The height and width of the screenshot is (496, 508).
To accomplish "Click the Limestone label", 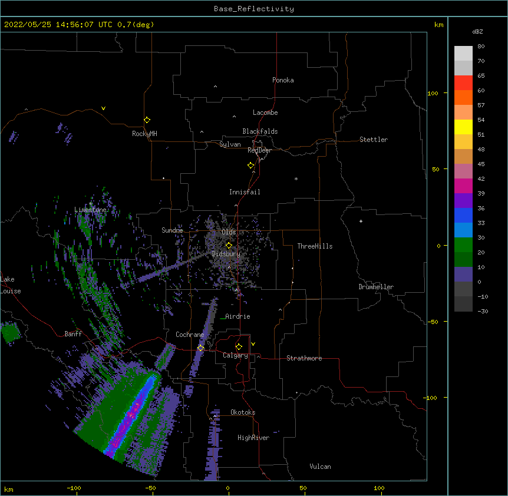I will click(x=90, y=210).
